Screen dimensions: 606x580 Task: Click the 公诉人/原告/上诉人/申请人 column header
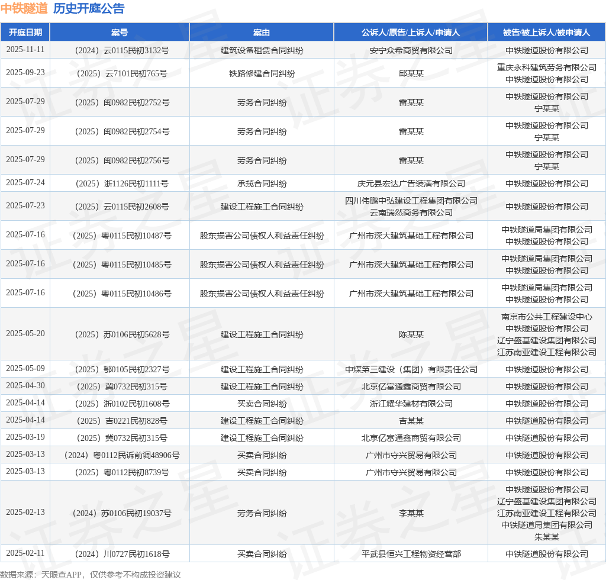point(411,33)
